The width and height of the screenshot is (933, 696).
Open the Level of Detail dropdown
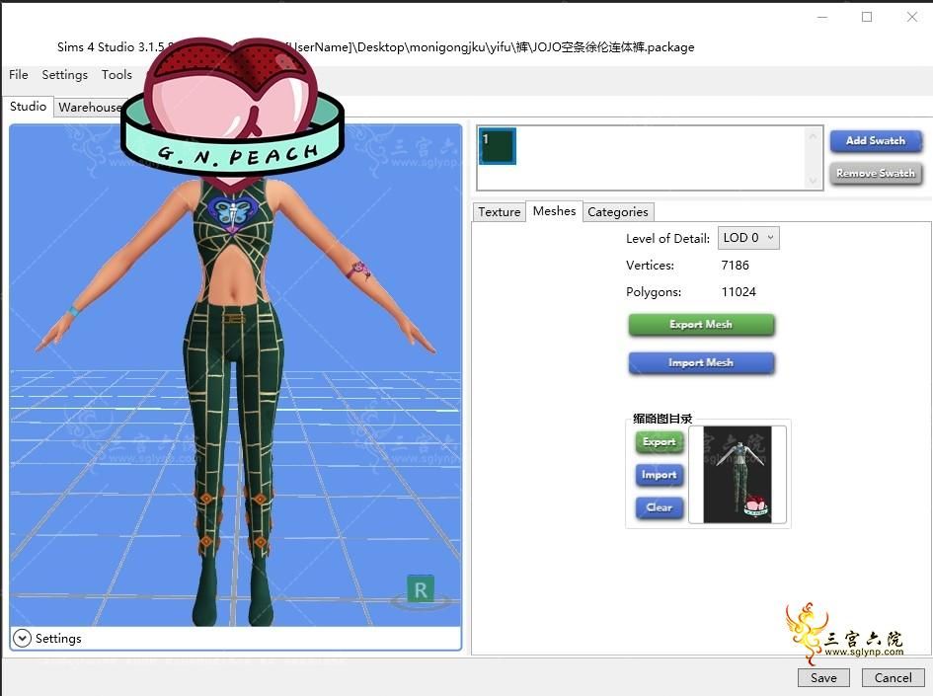748,238
